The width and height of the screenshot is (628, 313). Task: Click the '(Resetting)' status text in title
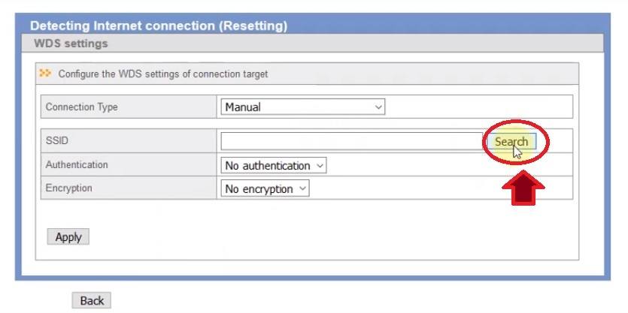253,26
